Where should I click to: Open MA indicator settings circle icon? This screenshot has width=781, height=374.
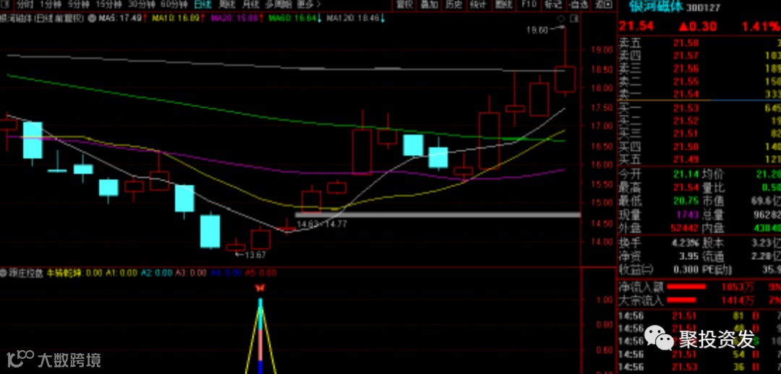coord(92,19)
